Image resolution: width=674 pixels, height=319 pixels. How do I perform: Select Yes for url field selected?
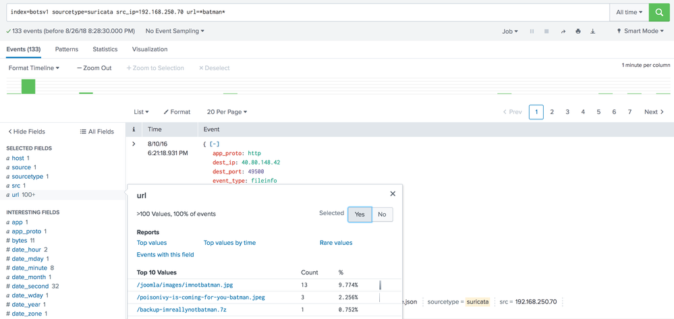point(360,214)
